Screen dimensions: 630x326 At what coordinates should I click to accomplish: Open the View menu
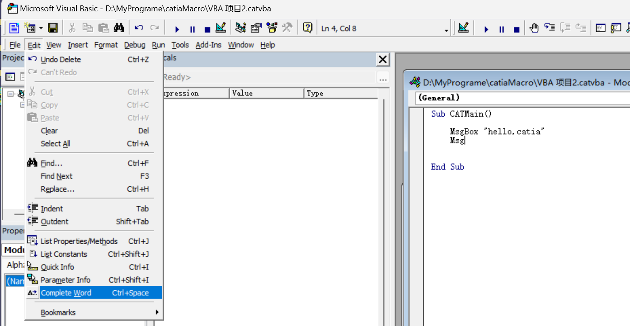tap(54, 45)
